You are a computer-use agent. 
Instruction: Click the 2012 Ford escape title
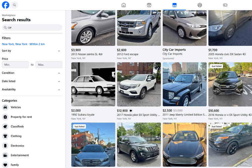click(x=128, y=54)
